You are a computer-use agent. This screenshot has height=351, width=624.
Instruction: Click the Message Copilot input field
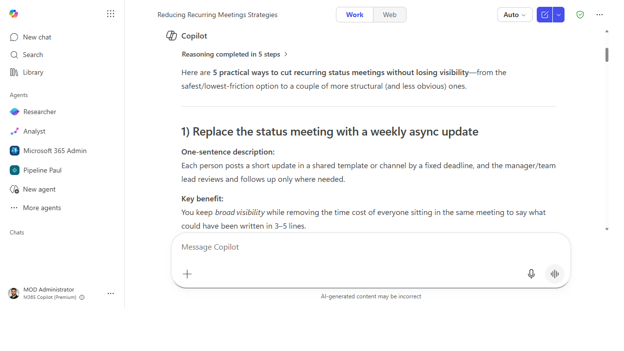tap(371, 247)
